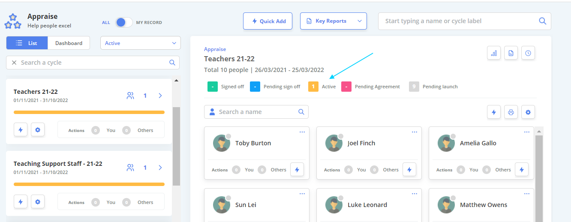The height and width of the screenshot is (222, 571).
Task: Filter by Pending sign off status
Action: (x=275, y=87)
